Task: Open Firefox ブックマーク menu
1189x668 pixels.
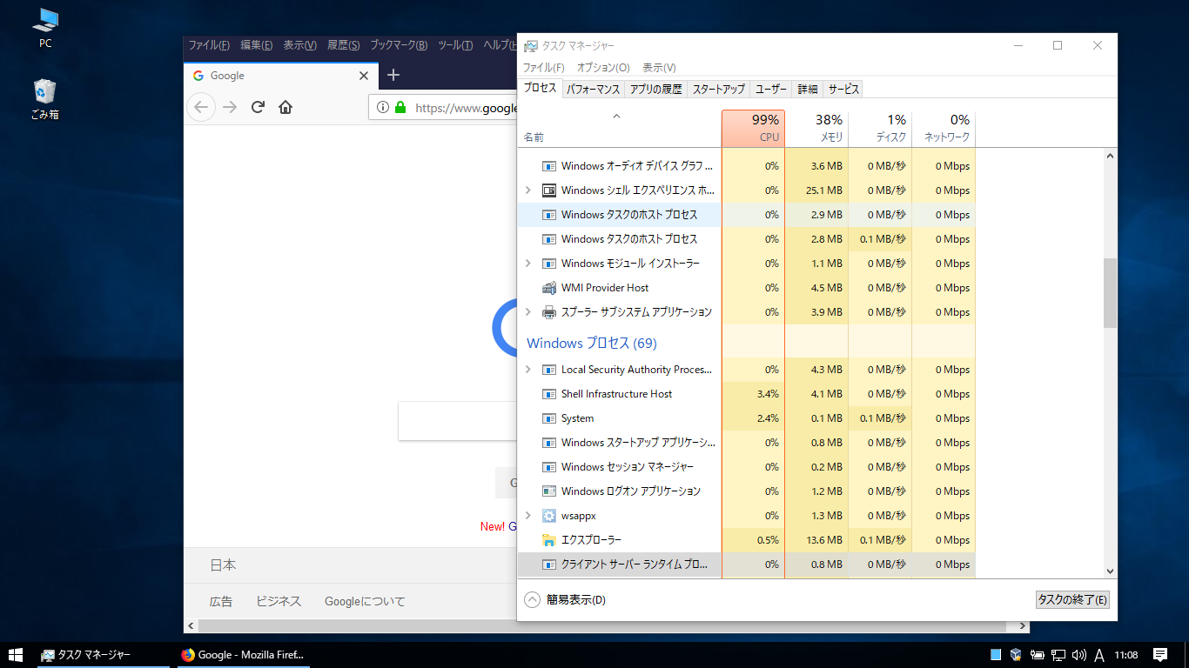Action: pyautogui.click(x=399, y=45)
